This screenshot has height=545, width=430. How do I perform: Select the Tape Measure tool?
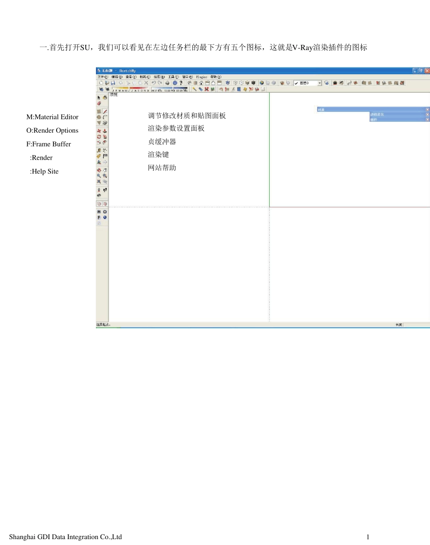point(99,150)
